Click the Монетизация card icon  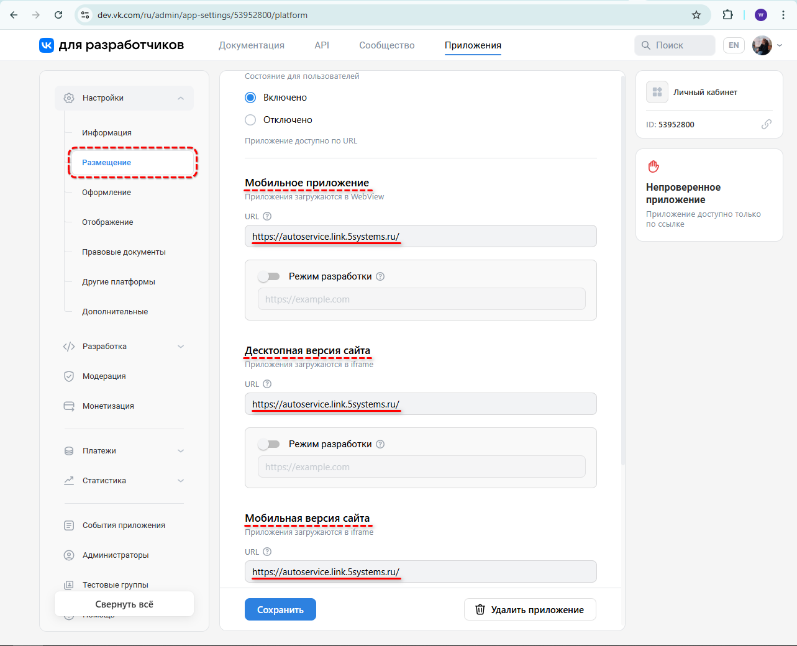[68, 406]
